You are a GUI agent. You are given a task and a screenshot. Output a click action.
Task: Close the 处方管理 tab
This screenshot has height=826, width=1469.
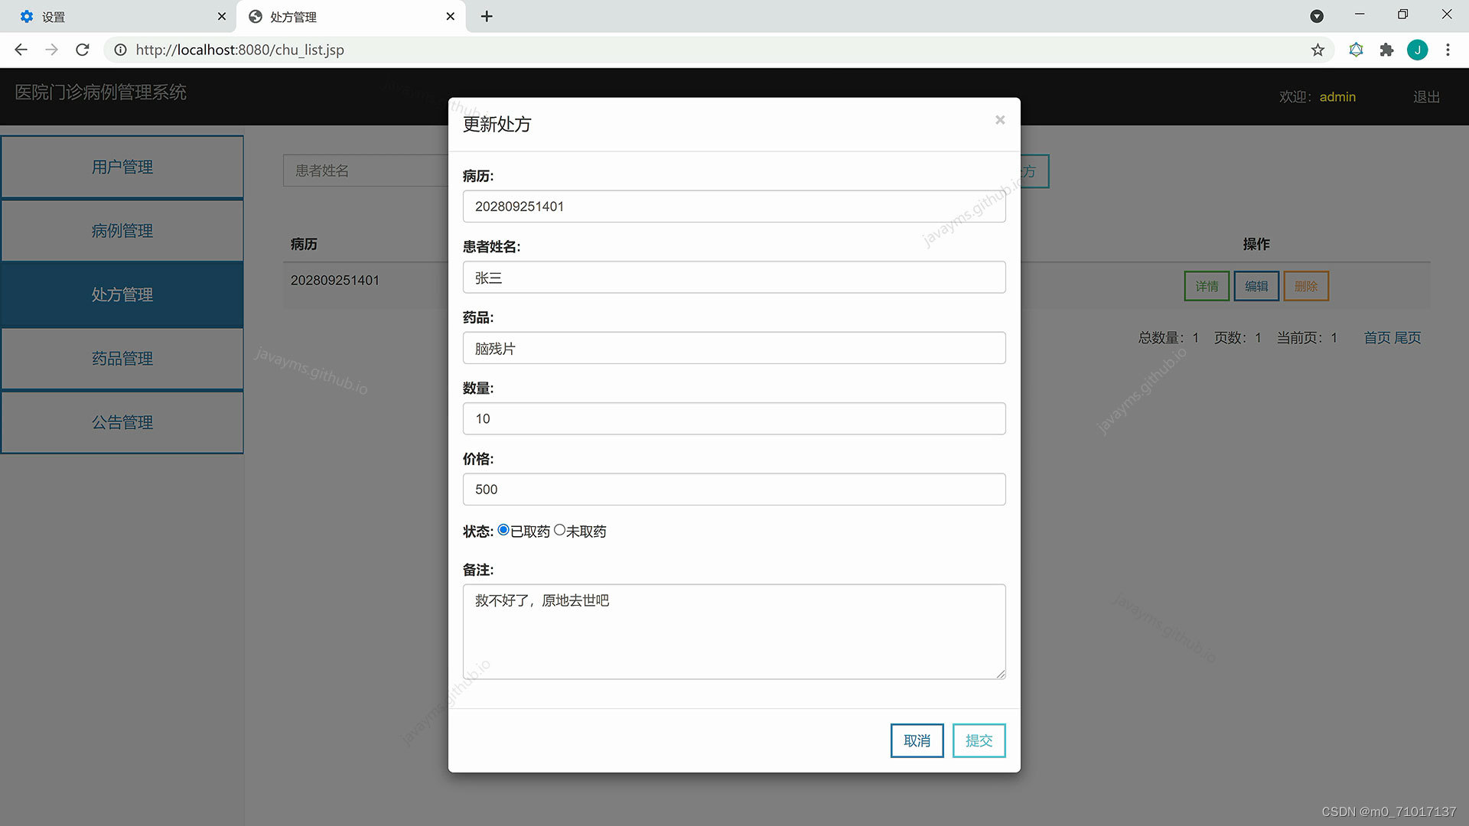pos(450,16)
